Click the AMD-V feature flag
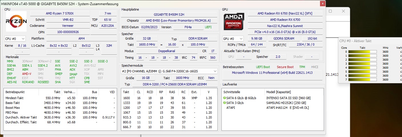 [27, 74]
